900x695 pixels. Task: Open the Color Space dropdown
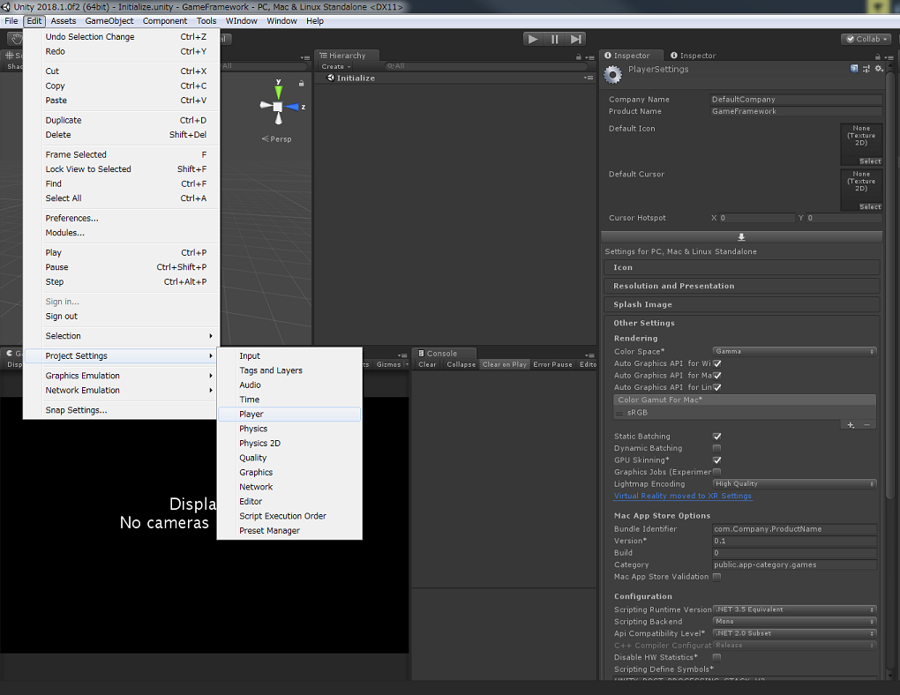pos(794,351)
